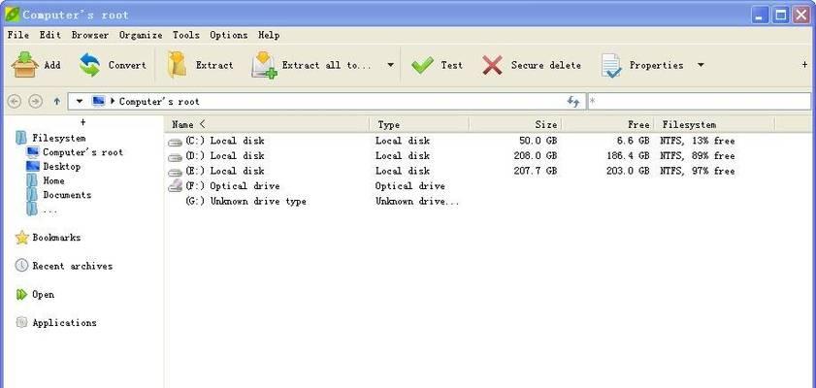816x388 pixels.
Task: Click the D: drive disk icon
Action: pos(176,157)
